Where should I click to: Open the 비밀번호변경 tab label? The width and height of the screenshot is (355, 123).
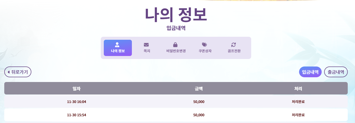pyautogui.click(x=176, y=51)
